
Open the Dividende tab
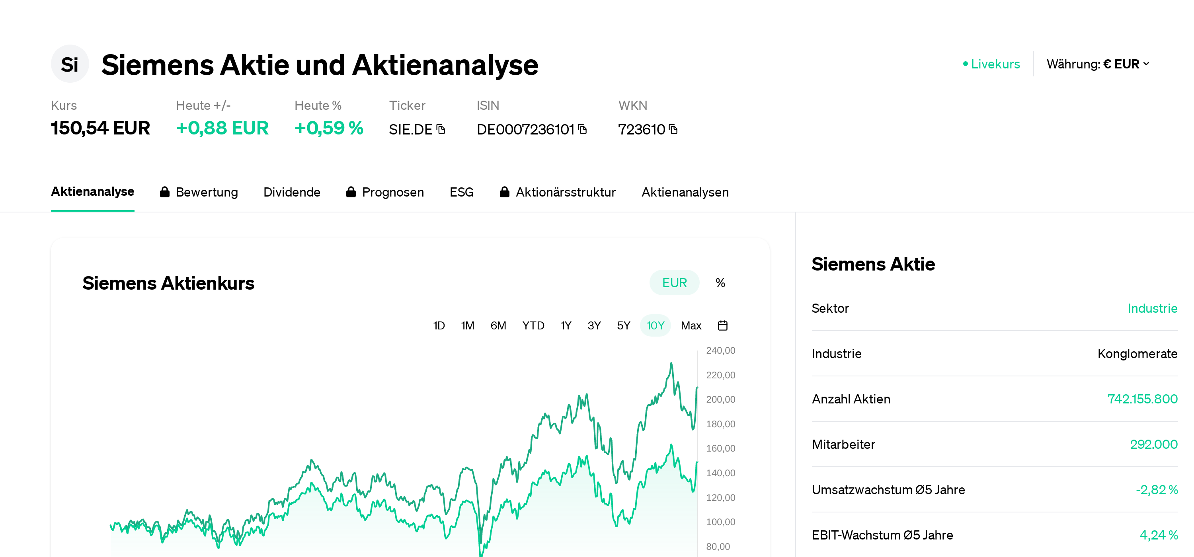pos(292,192)
